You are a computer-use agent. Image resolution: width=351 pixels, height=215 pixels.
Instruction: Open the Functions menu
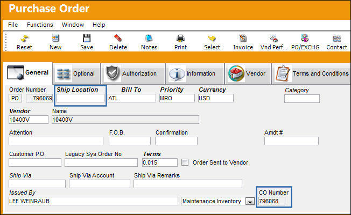[40, 25]
